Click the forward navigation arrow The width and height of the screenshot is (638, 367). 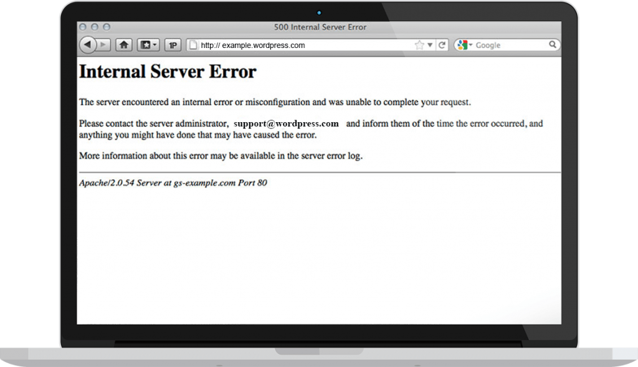tap(103, 45)
